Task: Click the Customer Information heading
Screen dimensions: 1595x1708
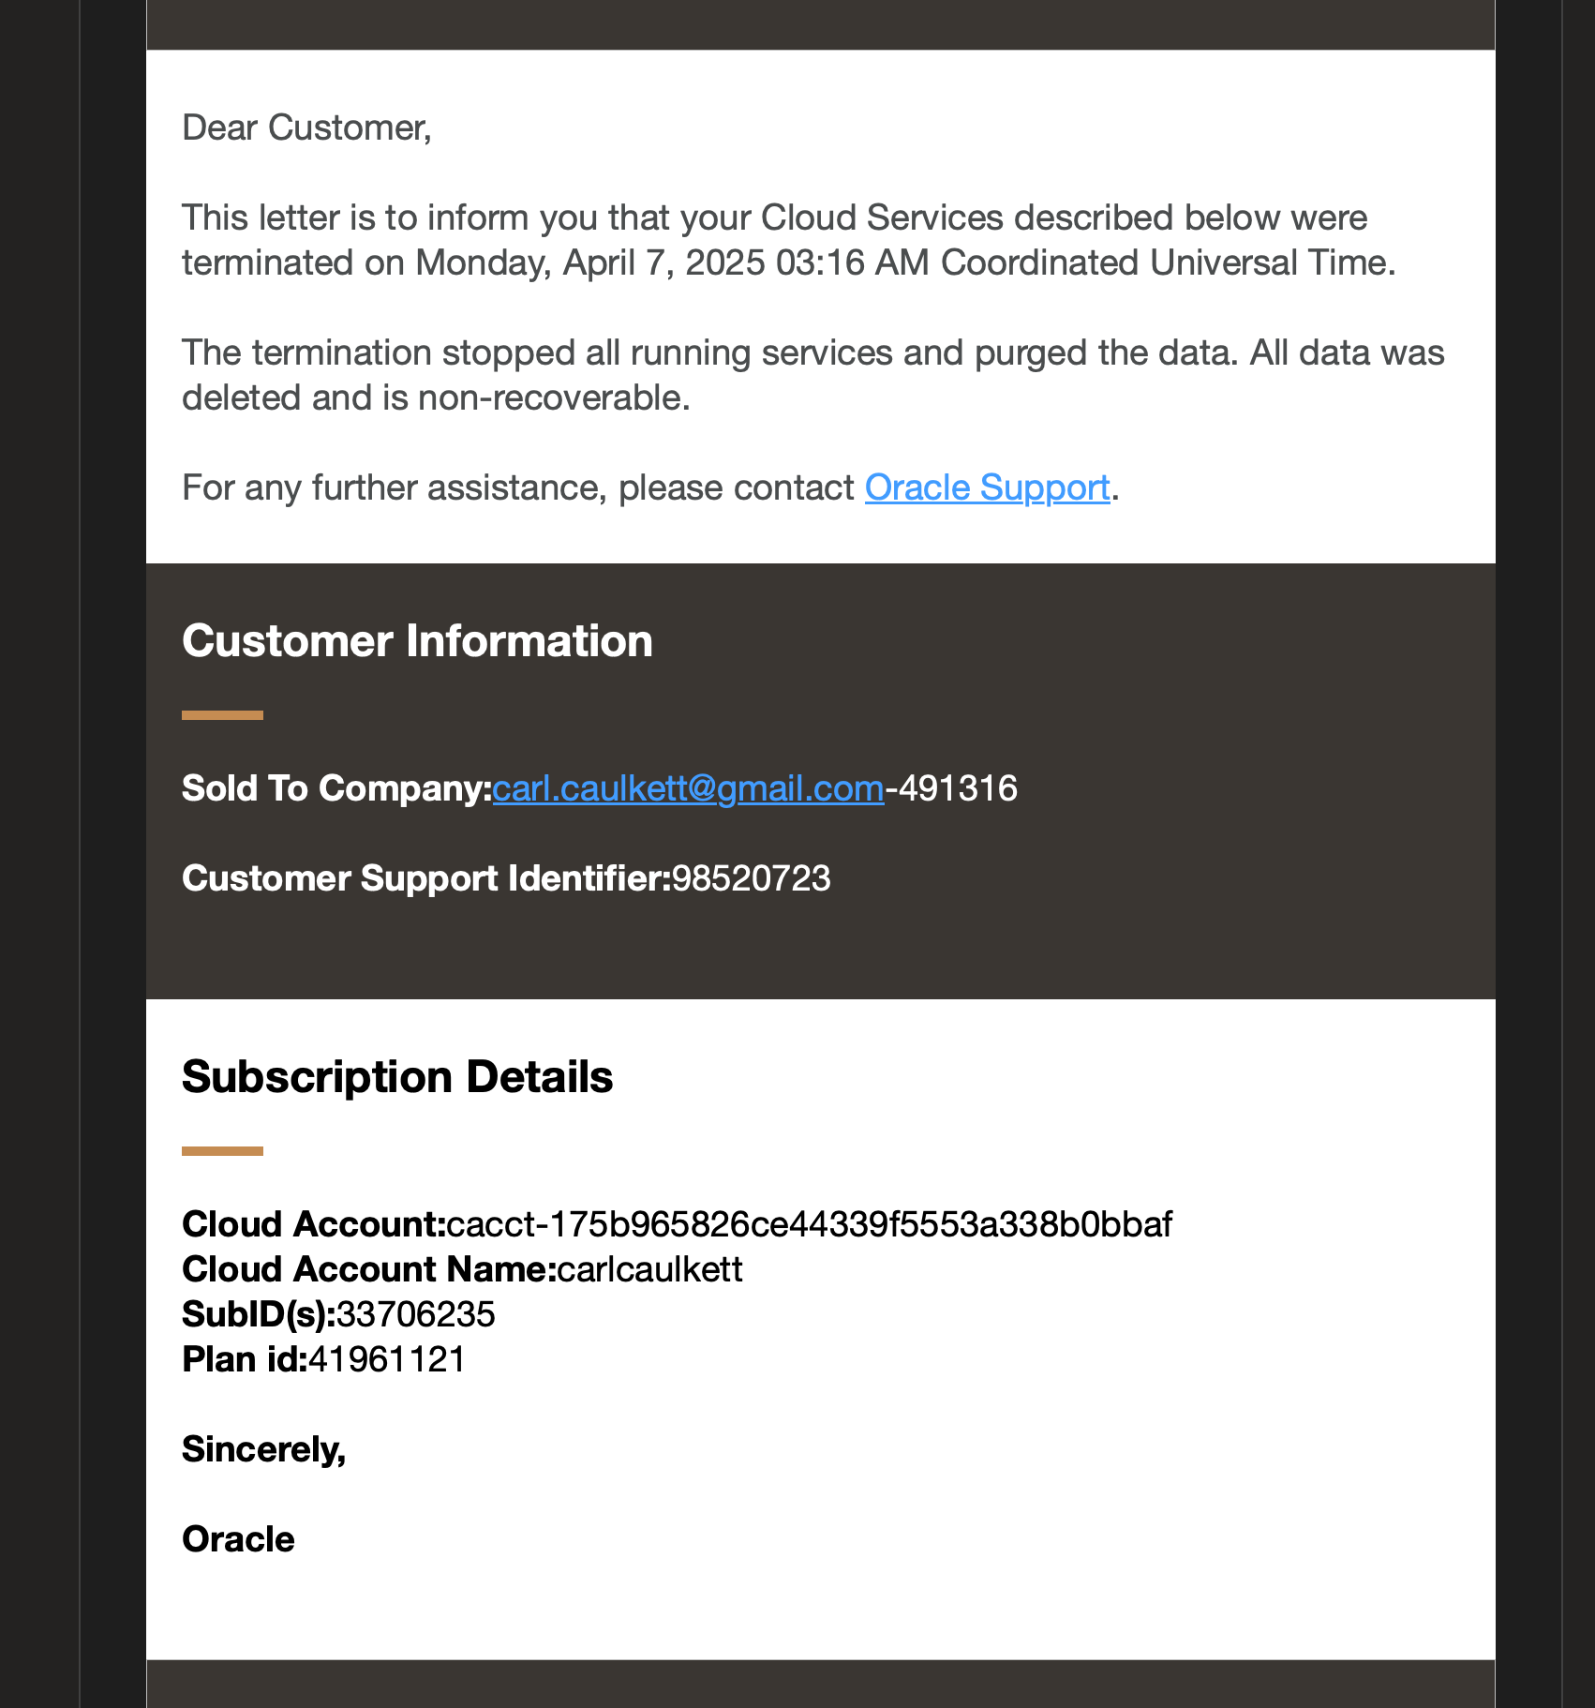Action: [x=417, y=641]
